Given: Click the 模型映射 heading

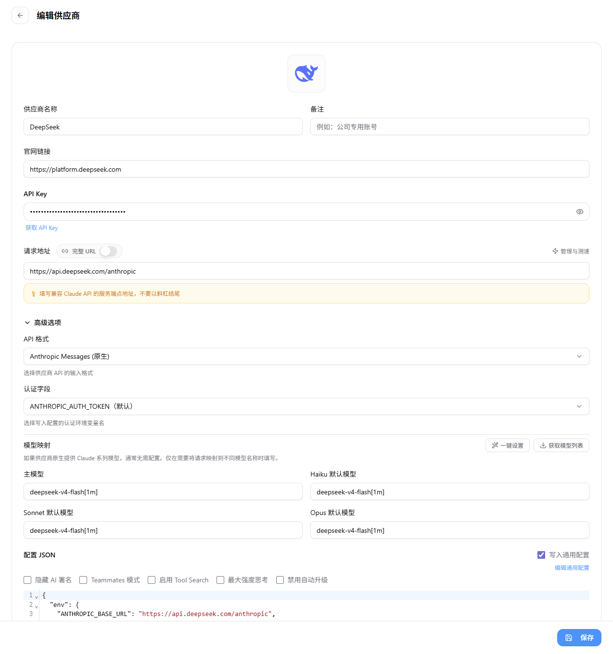Looking at the screenshot, I should coord(37,445).
